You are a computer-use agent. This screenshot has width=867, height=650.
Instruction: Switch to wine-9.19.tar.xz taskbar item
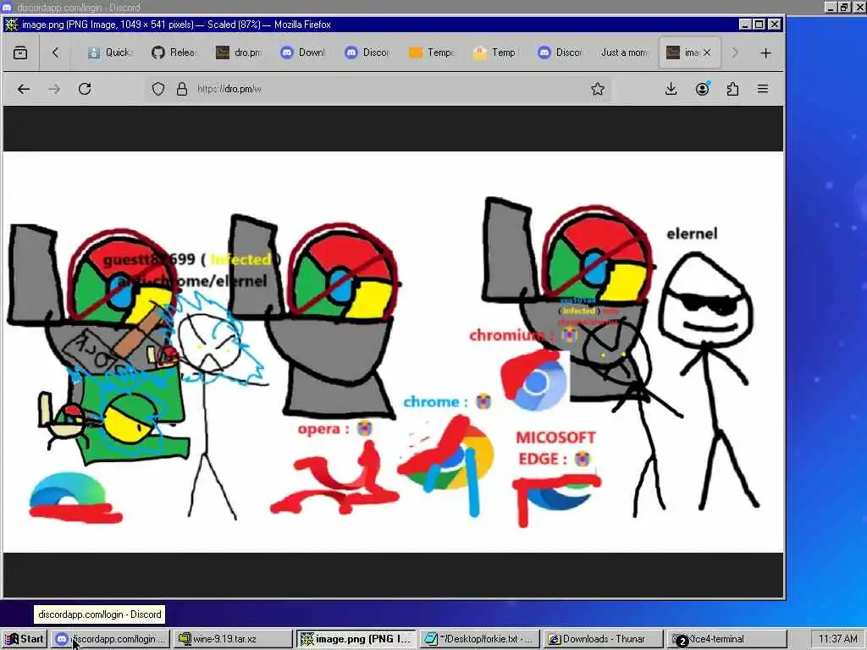[x=232, y=639]
